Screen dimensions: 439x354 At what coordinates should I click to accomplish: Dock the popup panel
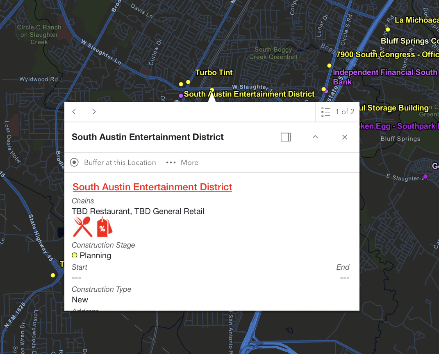[286, 137]
